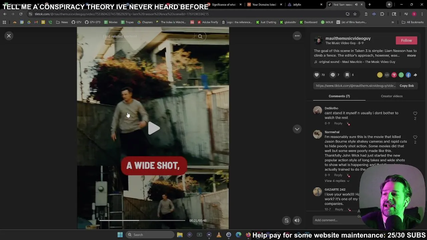The height and width of the screenshot is (240, 427).
Task: Reload the page in browser toolbar
Action: [21, 14]
